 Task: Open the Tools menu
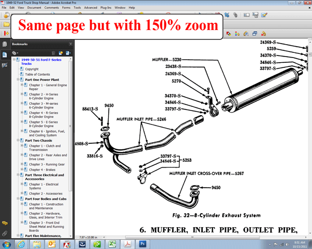click(x=77, y=8)
